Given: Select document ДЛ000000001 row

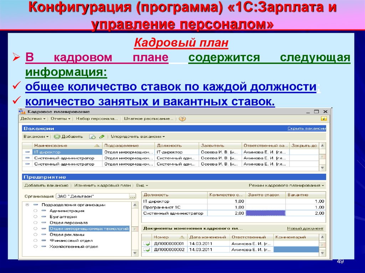Looking at the screenshot, I should tap(231, 243).
